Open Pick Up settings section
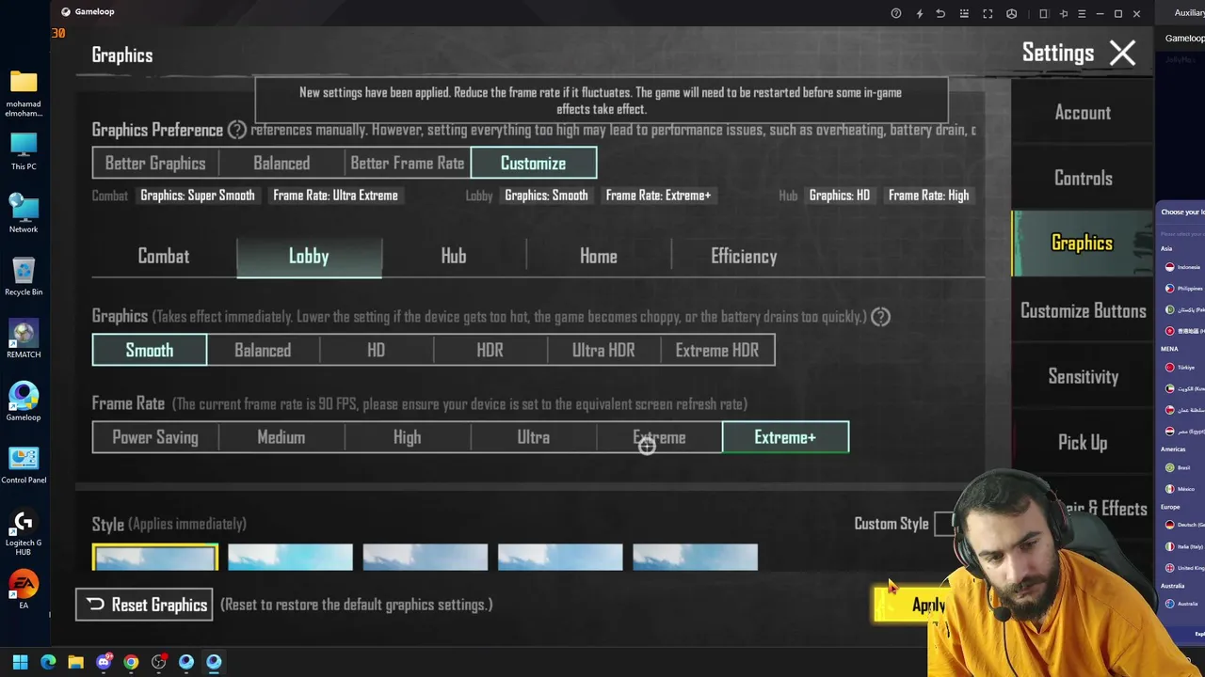 click(1083, 443)
